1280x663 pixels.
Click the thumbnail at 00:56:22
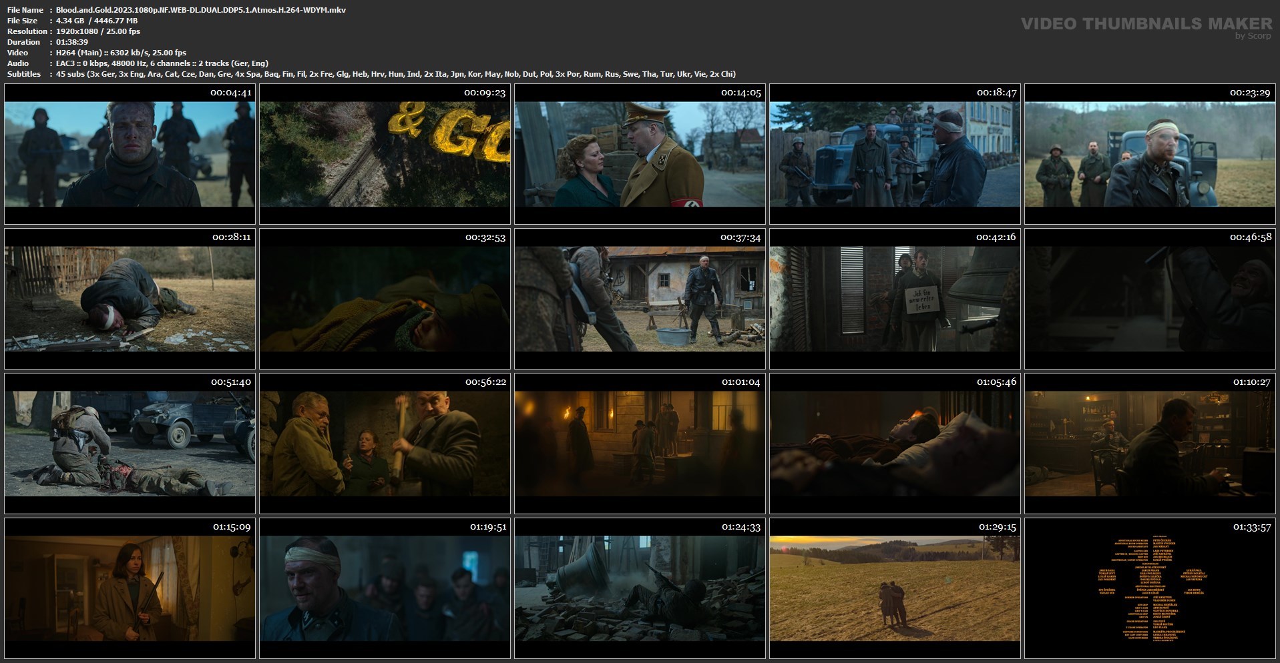point(385,444)
